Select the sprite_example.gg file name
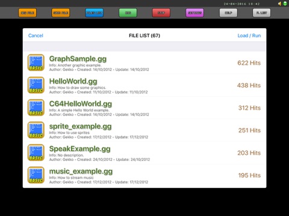 80,127
